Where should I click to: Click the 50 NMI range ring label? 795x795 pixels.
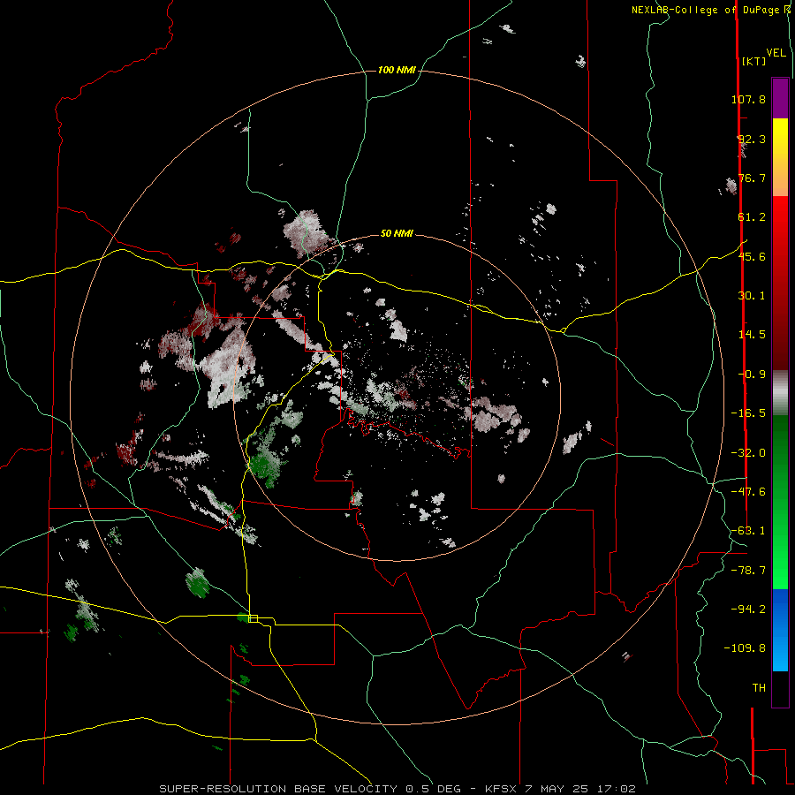coord(397,233)
